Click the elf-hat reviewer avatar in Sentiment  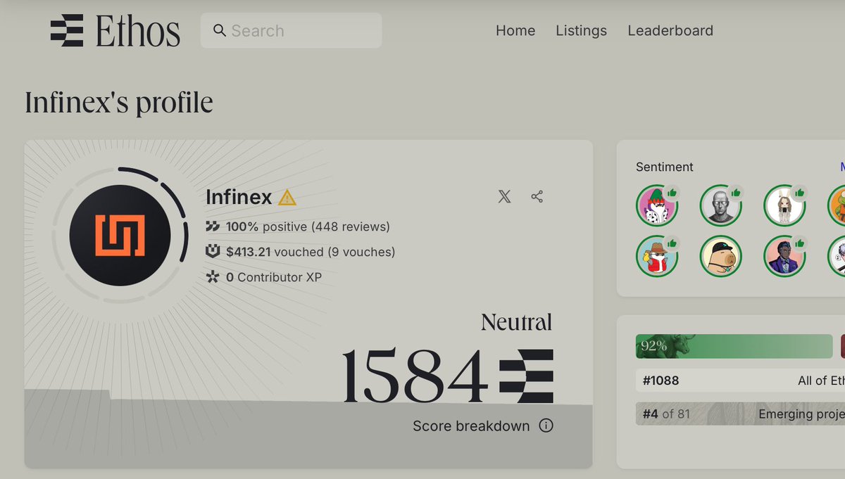point(656,205)
